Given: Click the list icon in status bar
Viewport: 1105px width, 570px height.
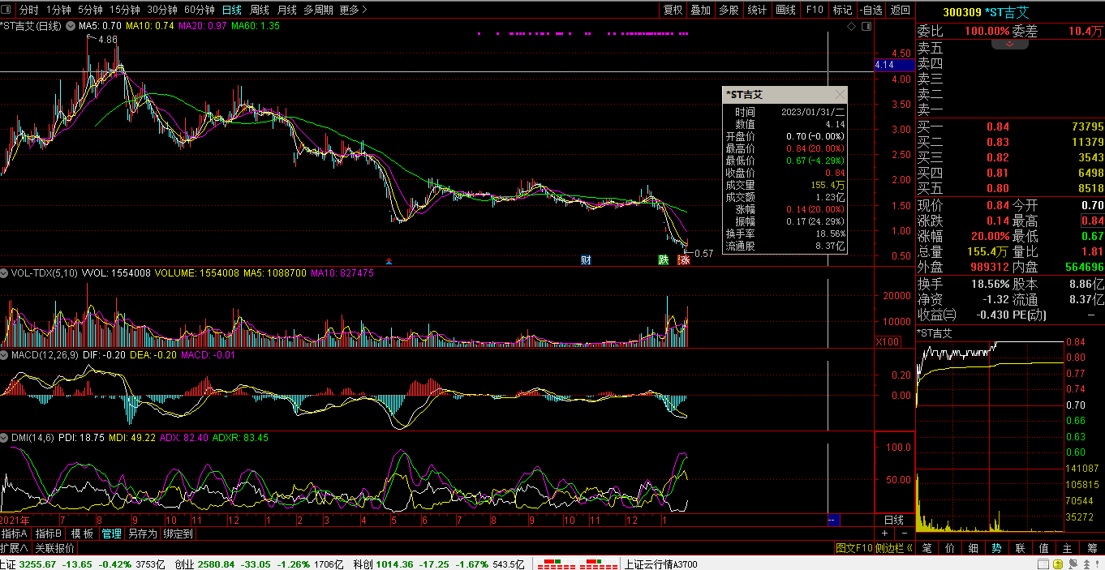Looking at the screenshot, I should (x=1043, y=564).
